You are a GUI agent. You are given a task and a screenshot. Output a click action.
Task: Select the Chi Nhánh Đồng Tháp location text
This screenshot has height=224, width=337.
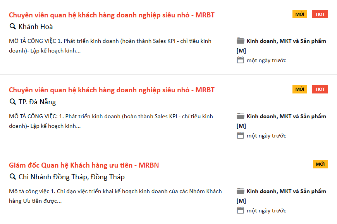(72, 177)
